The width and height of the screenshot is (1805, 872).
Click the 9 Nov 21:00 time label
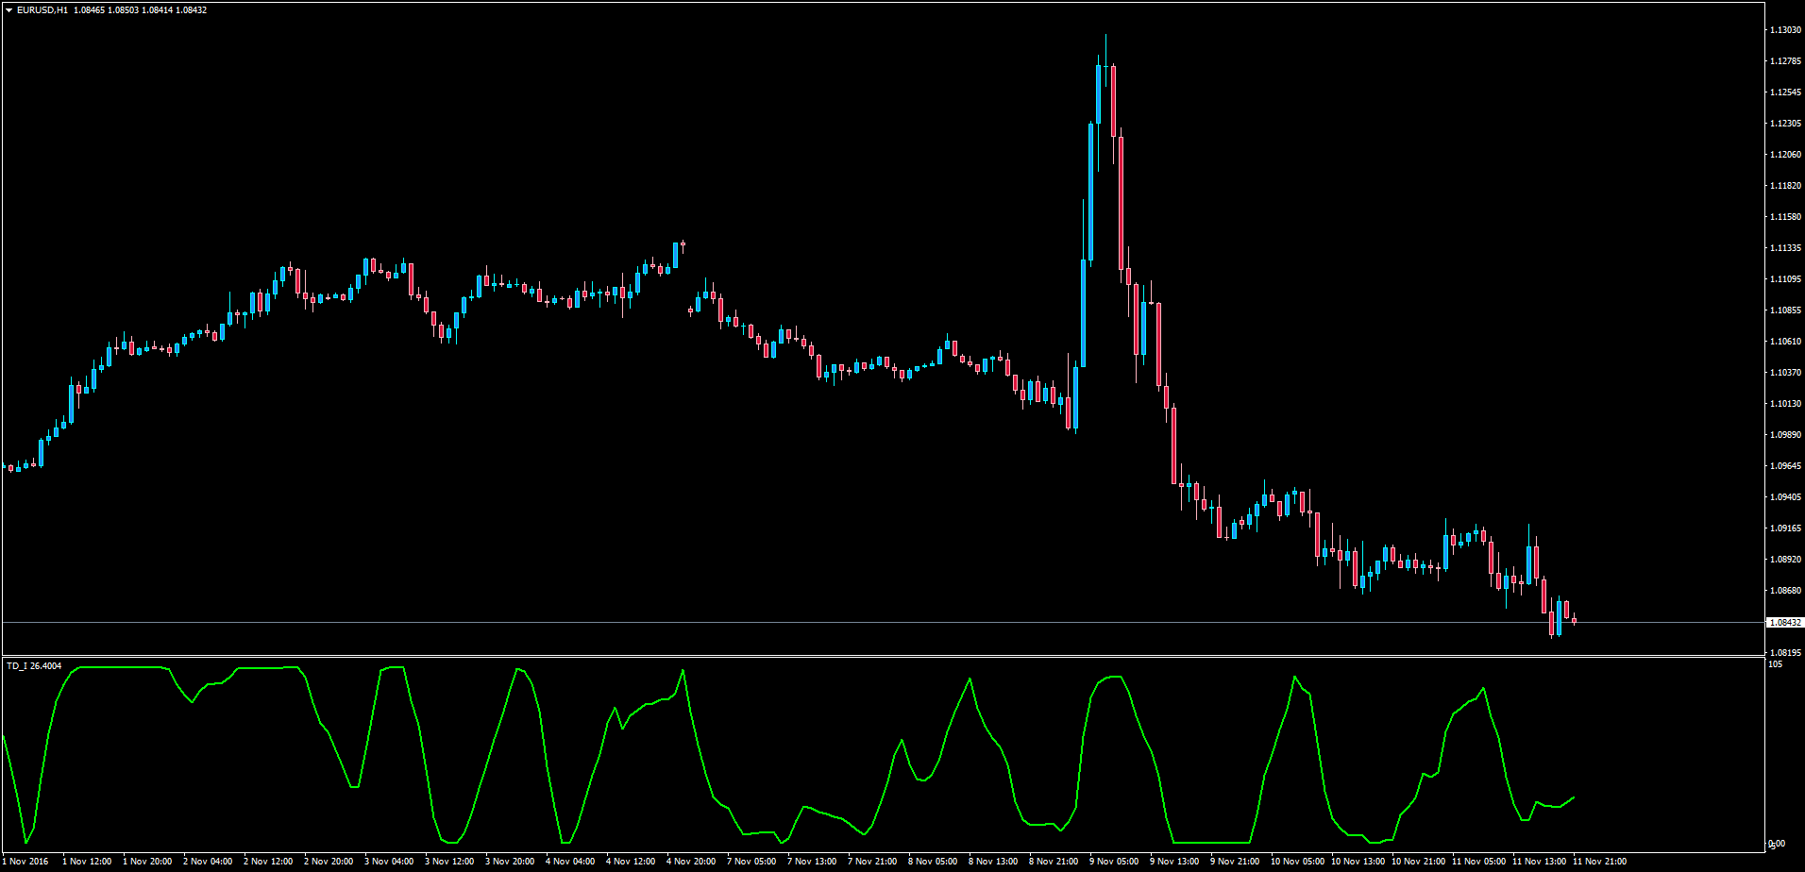pyautogui.click(x=1235, y=862)
